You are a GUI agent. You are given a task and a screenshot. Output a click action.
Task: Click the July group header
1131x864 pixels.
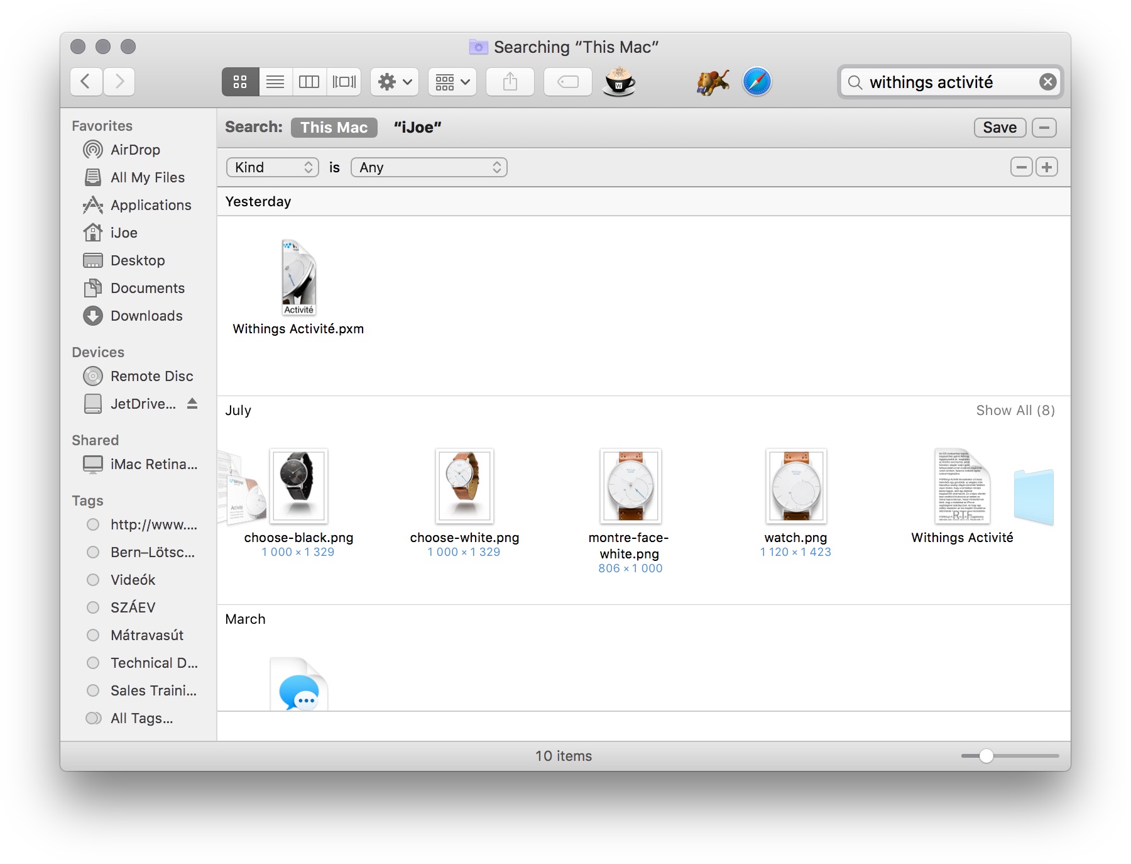point(238,410)
